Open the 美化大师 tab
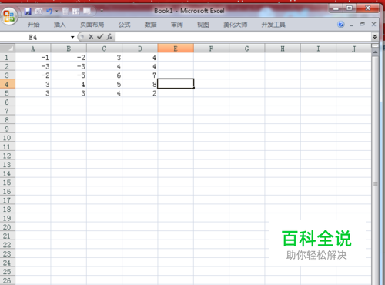Viewport: 385px width, 285px height. pyautogui.click(x=236, y=25)
